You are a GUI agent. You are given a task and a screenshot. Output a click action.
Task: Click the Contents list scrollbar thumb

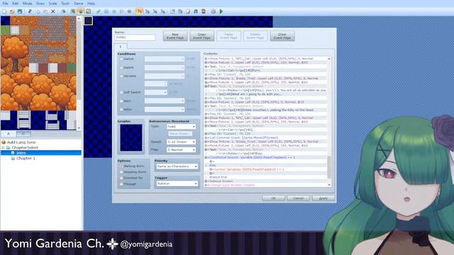(x=329, y=168)
